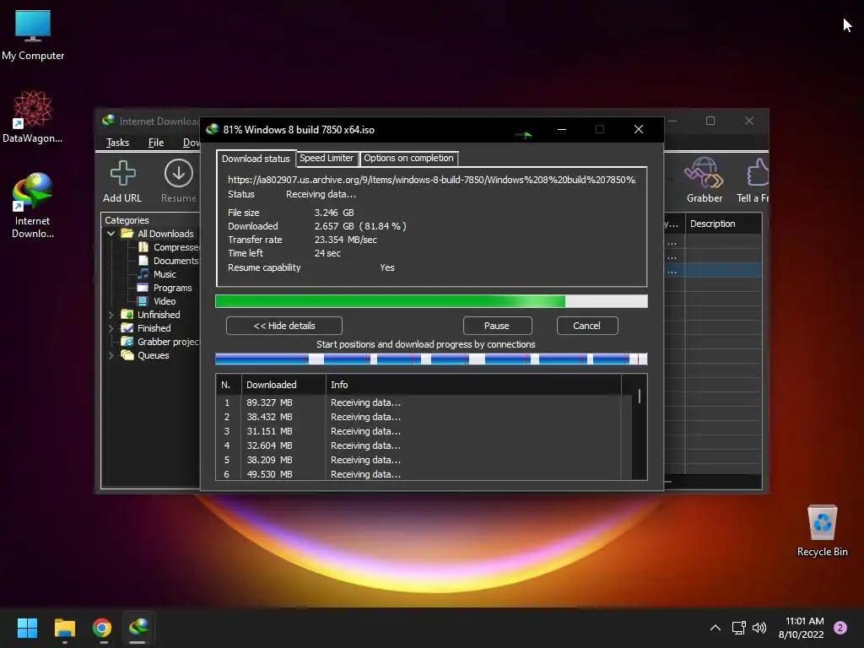This screenshot has width=864, height=648.
Task: Click the File size value 3.246 GB
Action: pos(334,213)
